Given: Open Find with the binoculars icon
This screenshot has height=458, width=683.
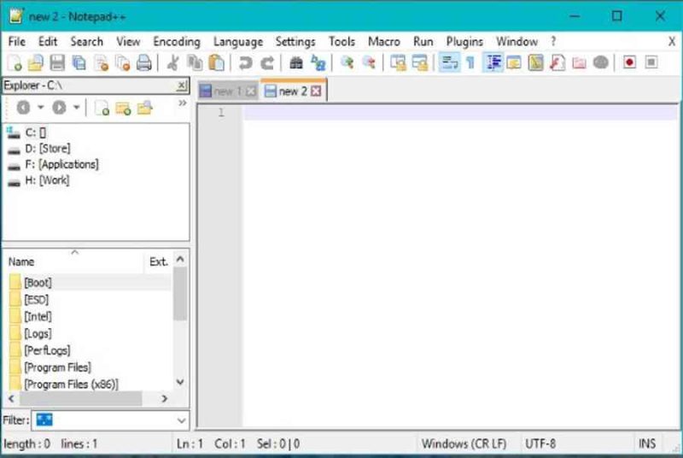Looking at the screenshot, I should (296, 62).
